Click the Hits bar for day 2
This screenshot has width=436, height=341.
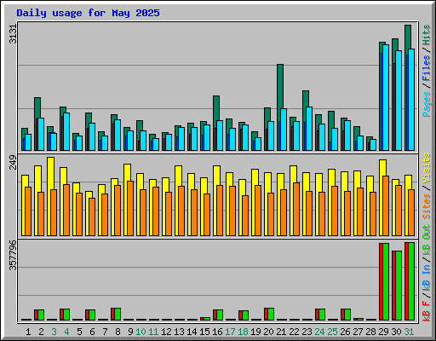tap(37, 108)
